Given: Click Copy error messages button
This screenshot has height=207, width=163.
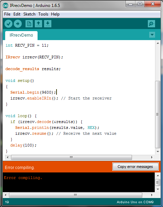Looking at the screenshot, I should pyautogui.click(x=135, y=167).
